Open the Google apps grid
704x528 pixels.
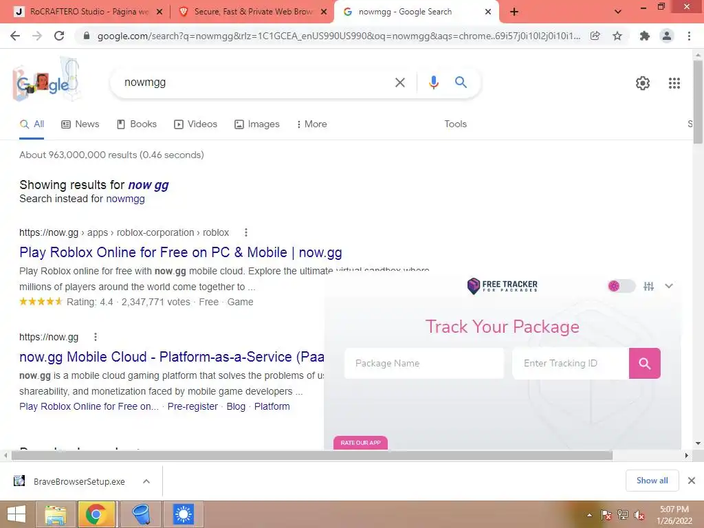coord(674,83)
